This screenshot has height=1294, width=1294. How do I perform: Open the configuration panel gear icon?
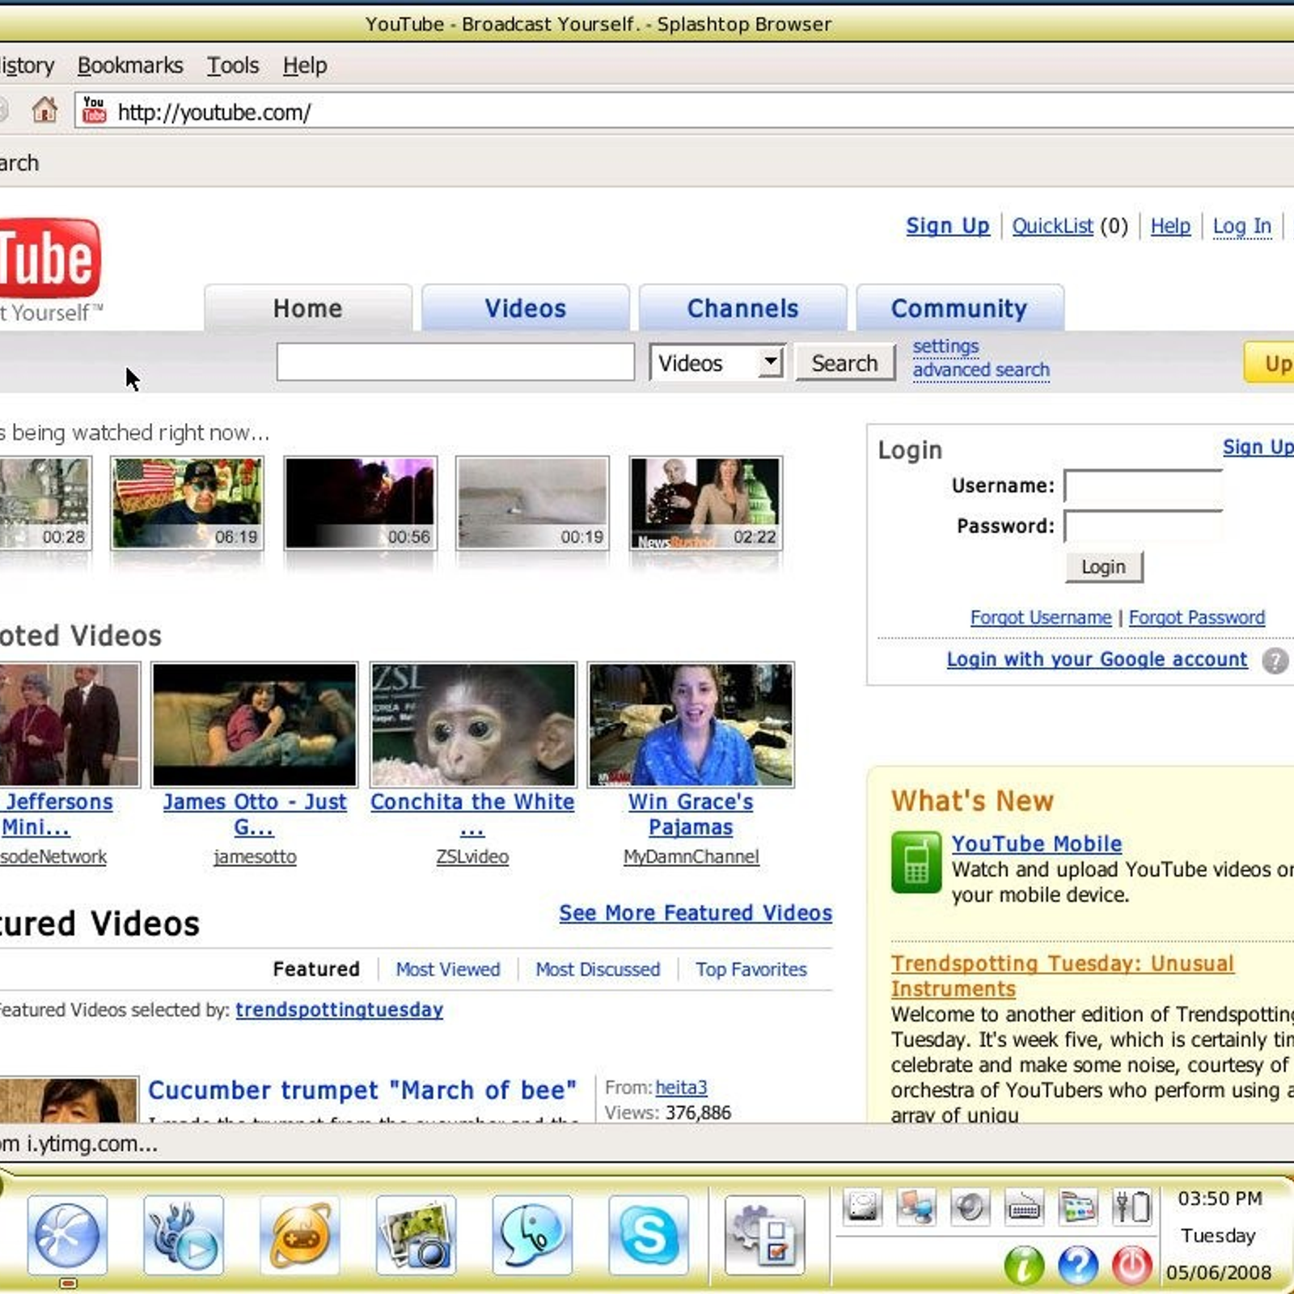pos(764,1235)
